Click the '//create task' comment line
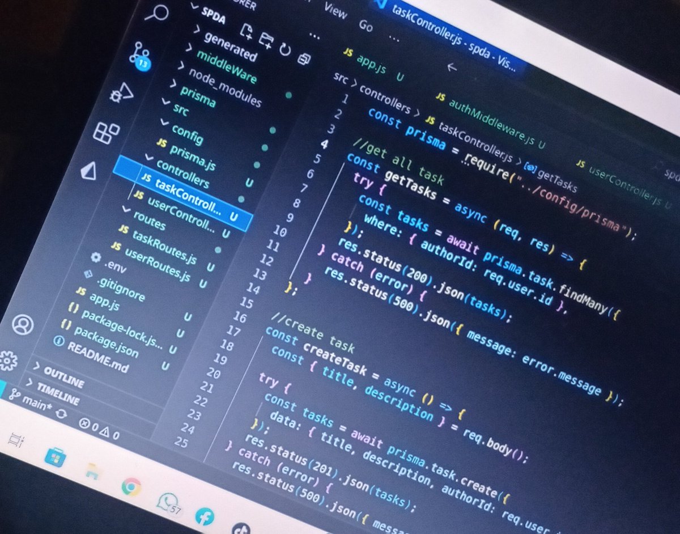 (312, 332)
